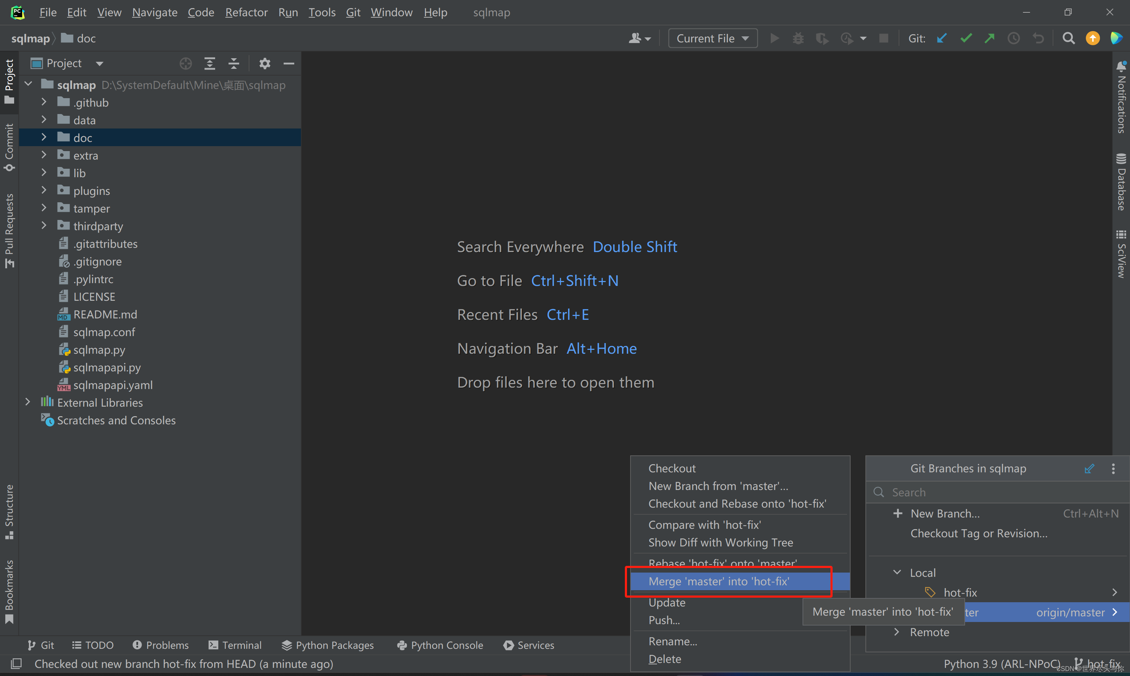Expand the plugins folder
Screen dimensions: 1130x676
[x=44, y=190]
